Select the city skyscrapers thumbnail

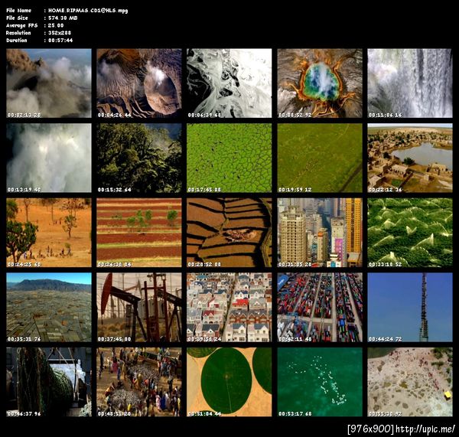(320, 233)
